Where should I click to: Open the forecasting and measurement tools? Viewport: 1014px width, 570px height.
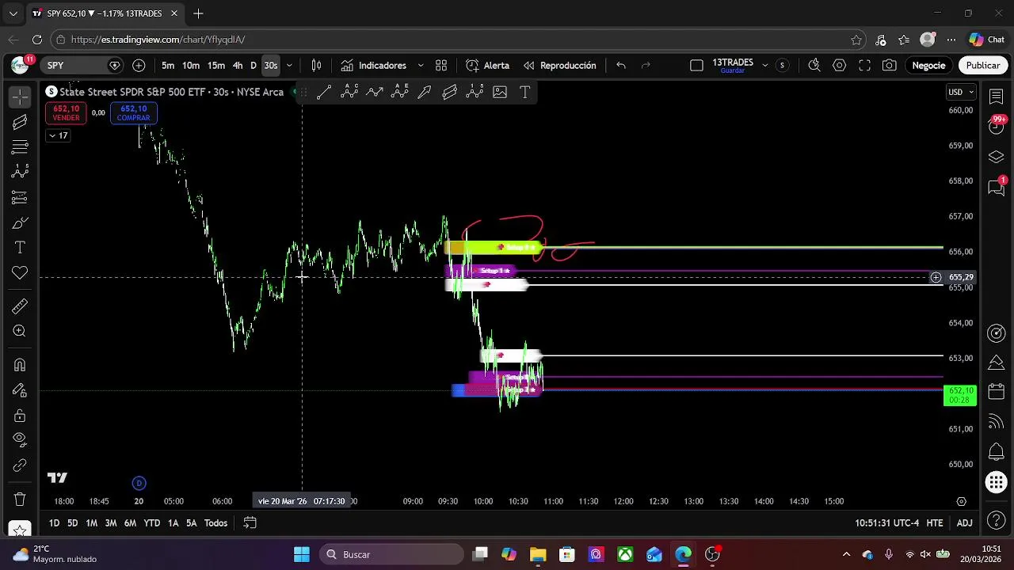(20, 197)
